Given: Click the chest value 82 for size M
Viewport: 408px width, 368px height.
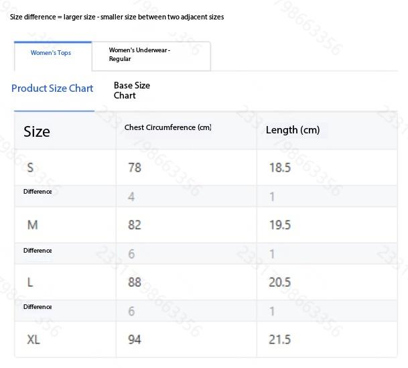Looking at the screenshot, I should click(x=135, y=225).
